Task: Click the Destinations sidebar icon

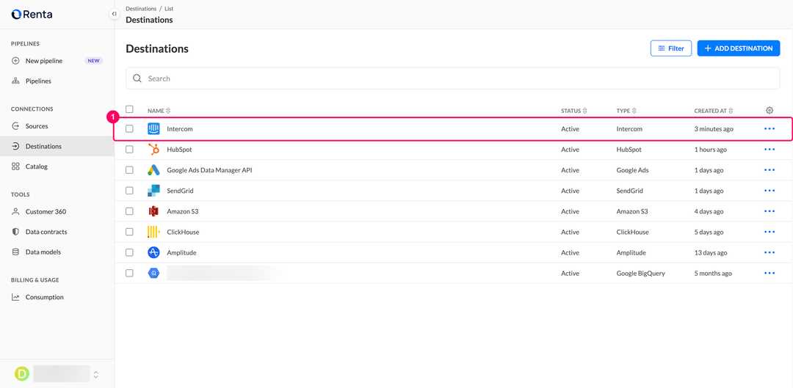Action: (x=15, y=146)
